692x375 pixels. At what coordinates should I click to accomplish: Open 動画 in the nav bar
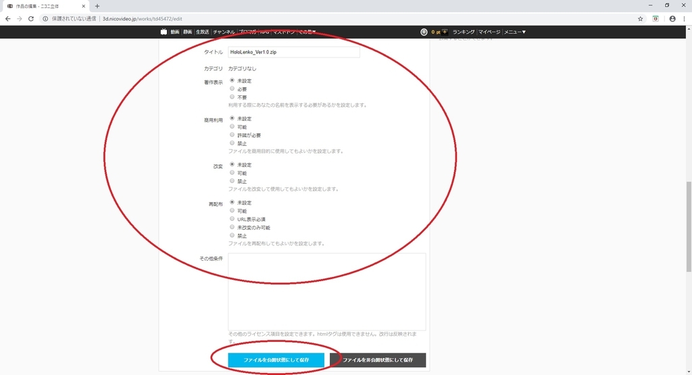coord(175,32)
